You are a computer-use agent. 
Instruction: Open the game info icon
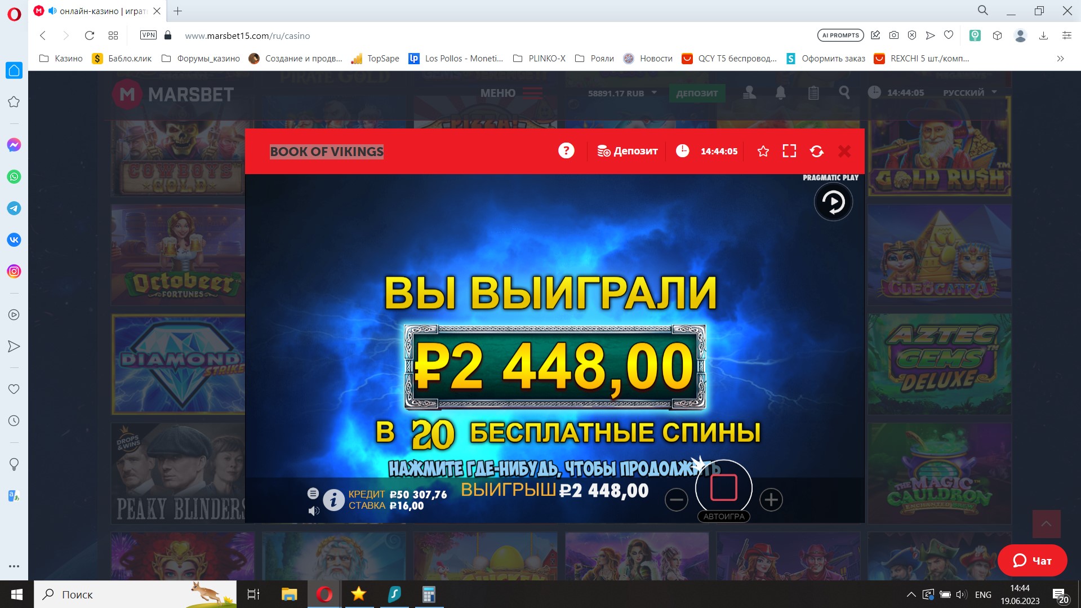pos(333,500)
